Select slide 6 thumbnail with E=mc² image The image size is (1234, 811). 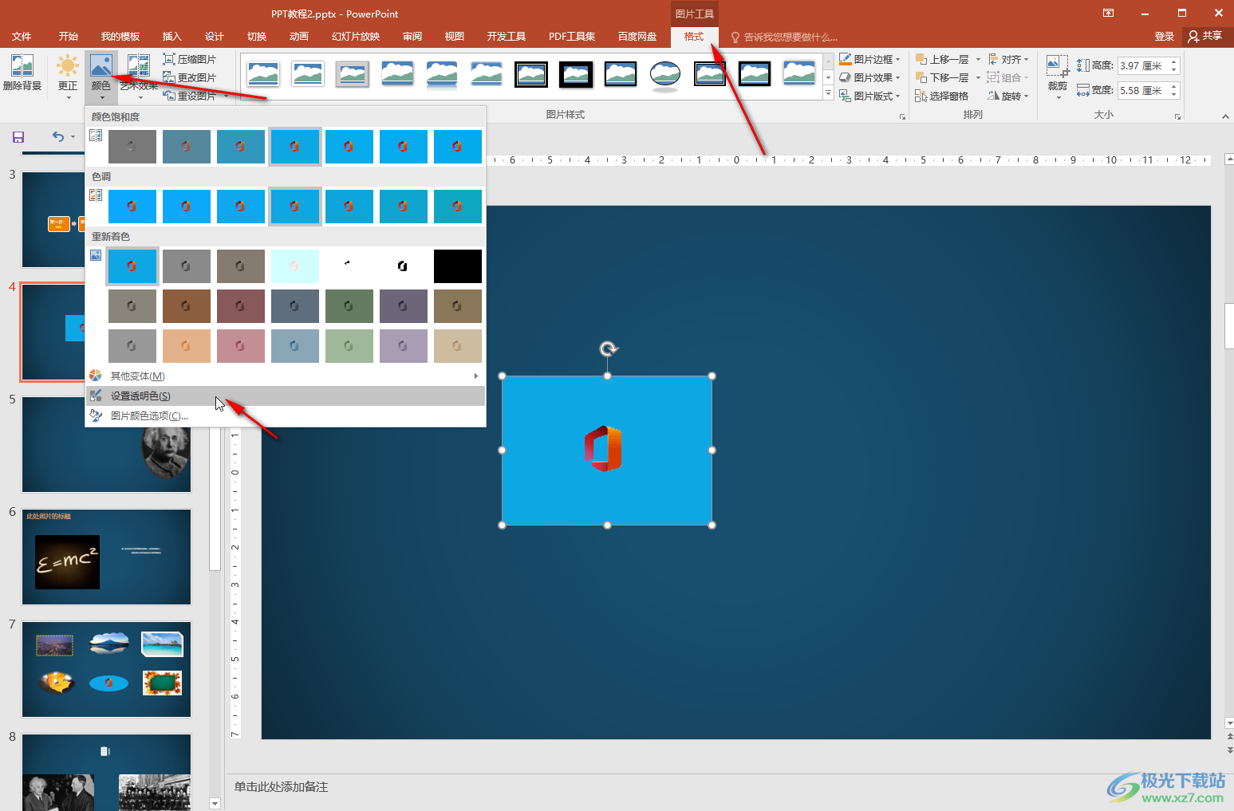pyautogui.click(x=107, y=557)
